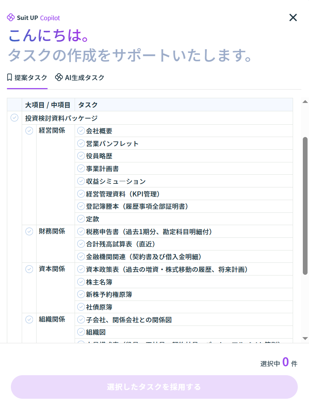Click the check icon beside 社債原簿

pyautogui.click(x=81, y=307)
